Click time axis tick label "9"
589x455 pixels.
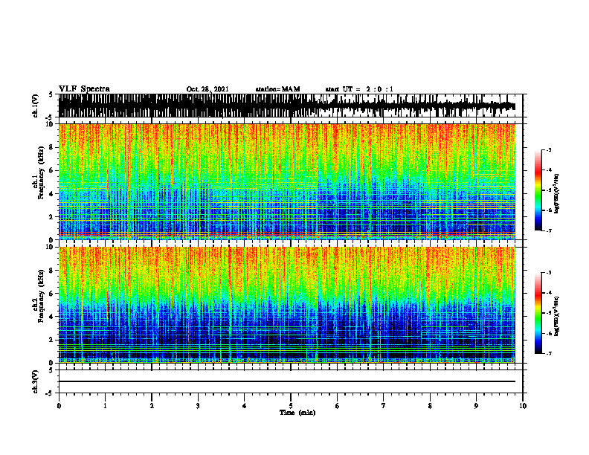pos(476,406)
